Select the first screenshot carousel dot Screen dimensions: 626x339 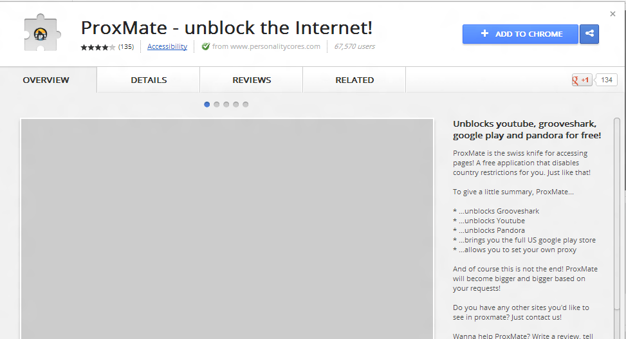207,105
